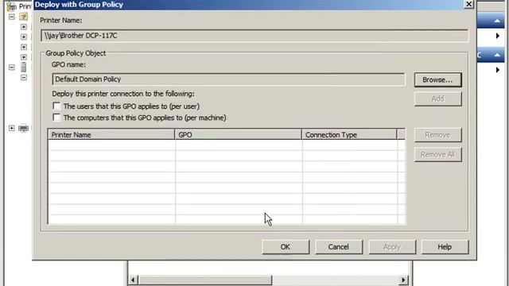Click the horizontal scrollbar left arrow

click(133, 280)
